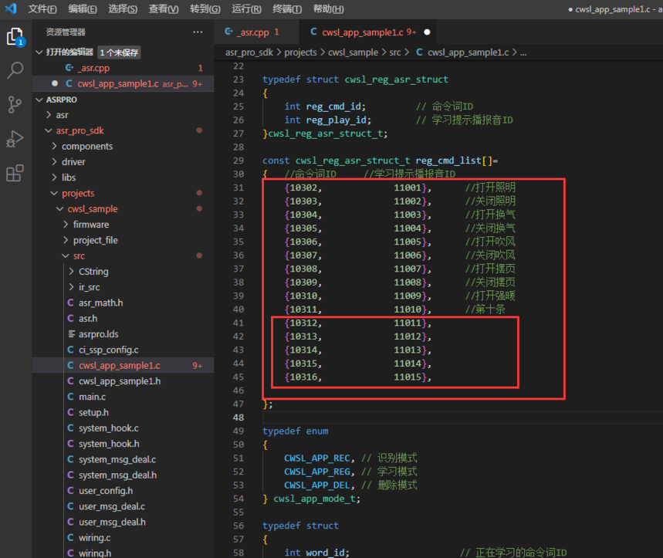
Task: Expand the driver folder
Action: pyautogui.click(x=54, y=162)
